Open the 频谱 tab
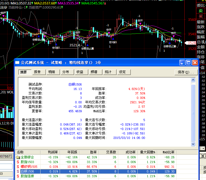The image size is (206, 180). (x=96, y=72)
